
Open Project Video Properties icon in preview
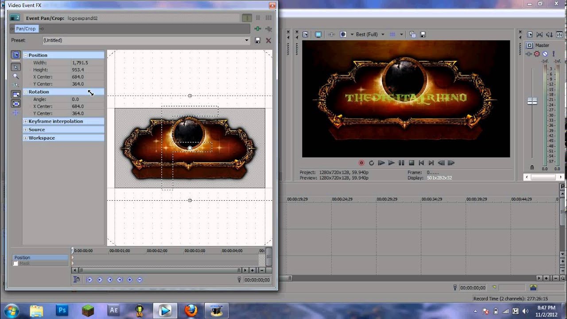tap(306, 34)
